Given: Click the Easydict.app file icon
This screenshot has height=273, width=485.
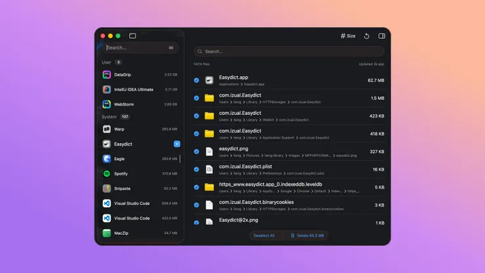Looking at the screenshot, I should click(210, 80).
